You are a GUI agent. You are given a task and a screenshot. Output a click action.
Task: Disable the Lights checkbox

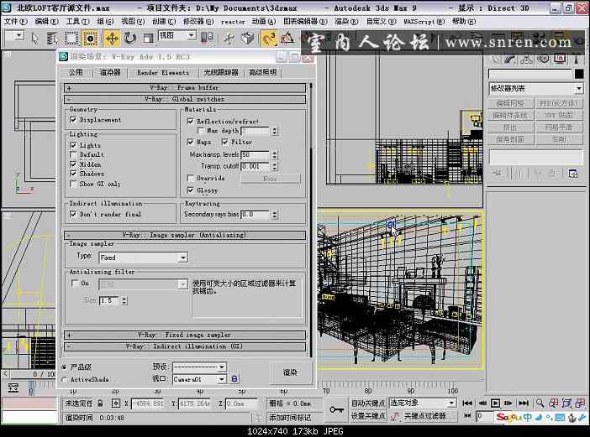click(x=73, y=145)
